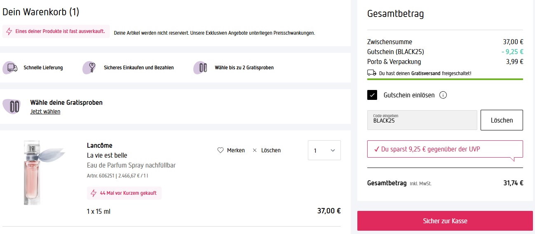Open the La vie est belle product title
Viewport: 535px width, 234px height.
(107, 156)
